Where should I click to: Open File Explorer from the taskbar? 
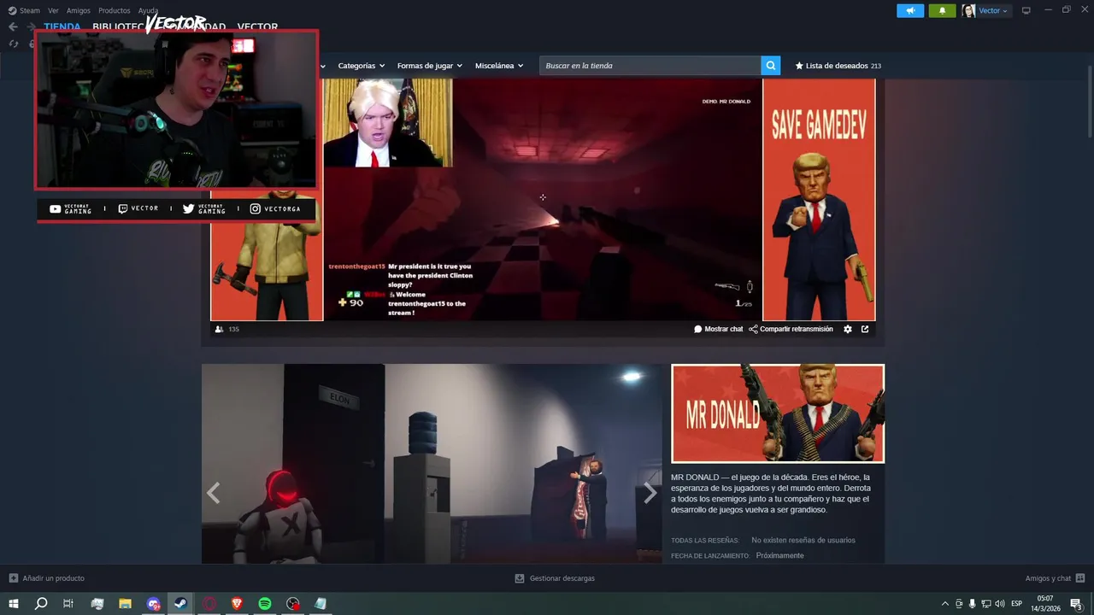(x=125, y=603)
